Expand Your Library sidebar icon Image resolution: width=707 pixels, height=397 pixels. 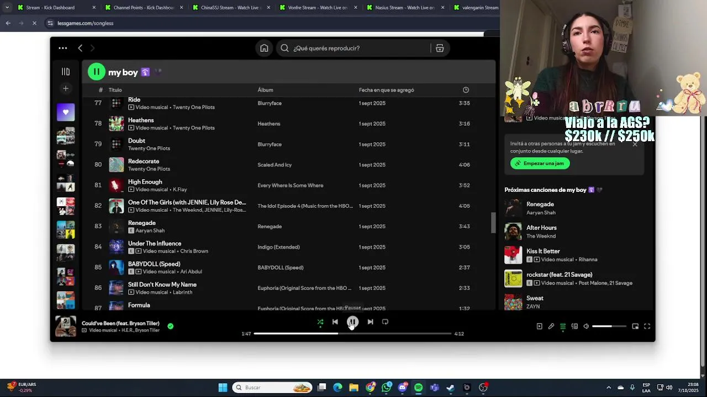point(66,72)
